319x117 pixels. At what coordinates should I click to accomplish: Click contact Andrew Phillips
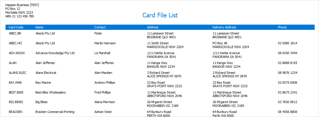(x=105, y=83)
